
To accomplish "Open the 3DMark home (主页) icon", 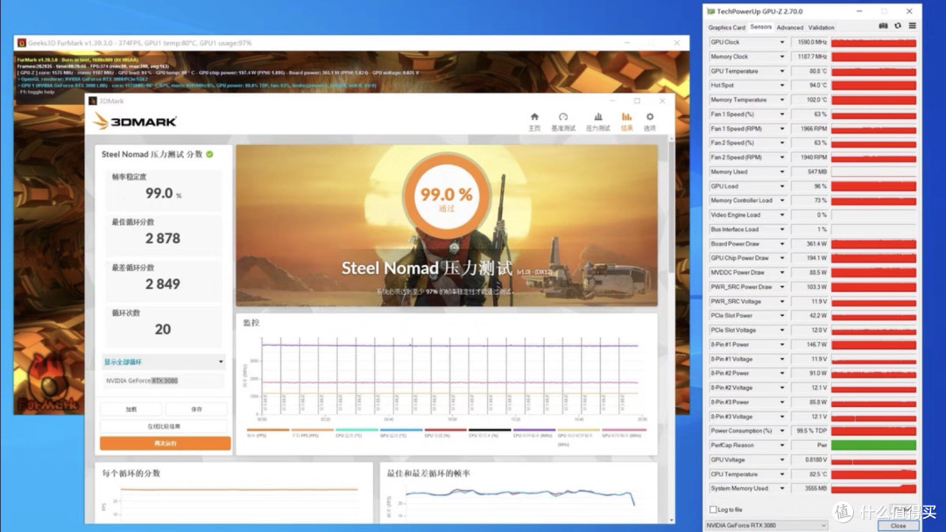I will point(534,117).
